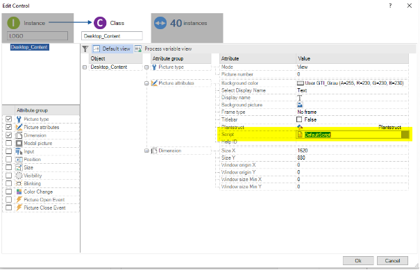Switch to Default view

pyautogui.click(x=112, y=49)
